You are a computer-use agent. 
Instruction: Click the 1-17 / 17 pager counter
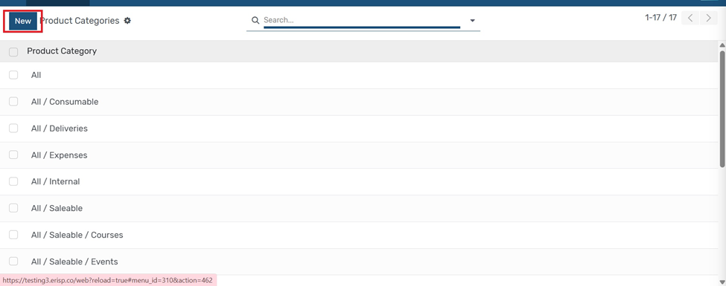(660, 18)
